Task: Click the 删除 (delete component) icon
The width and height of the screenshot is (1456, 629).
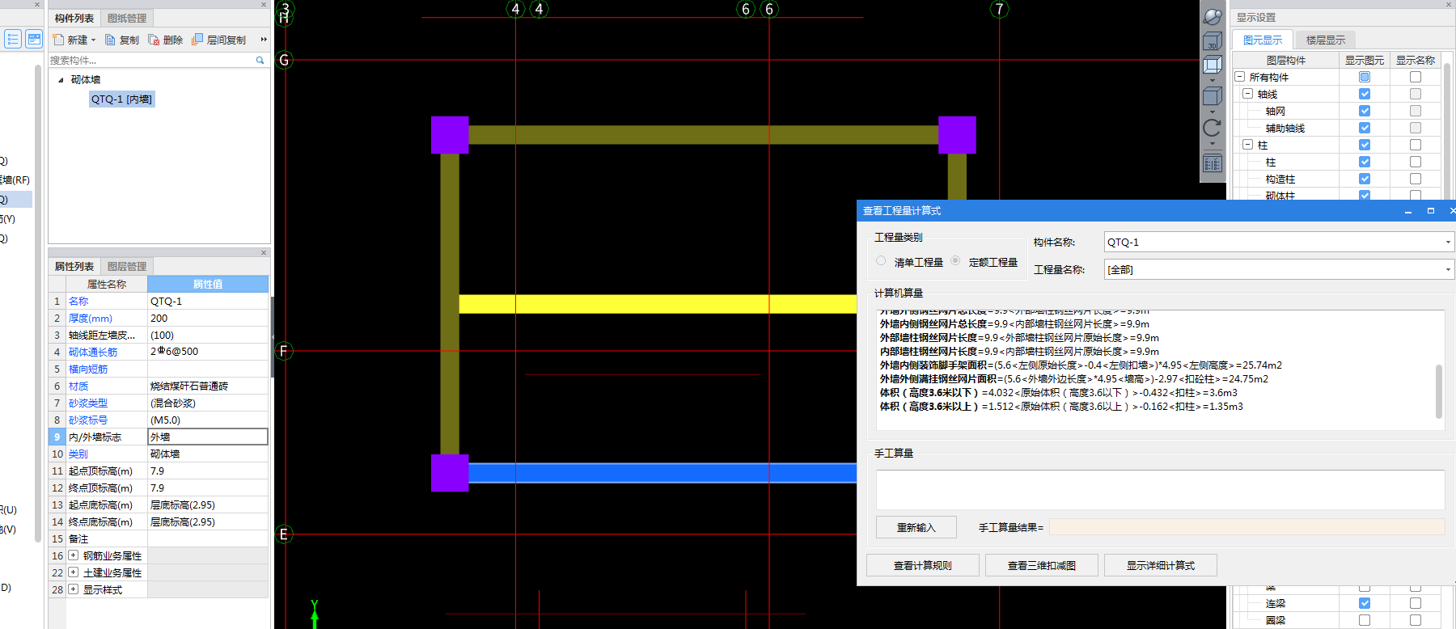Action: point(154,40)
